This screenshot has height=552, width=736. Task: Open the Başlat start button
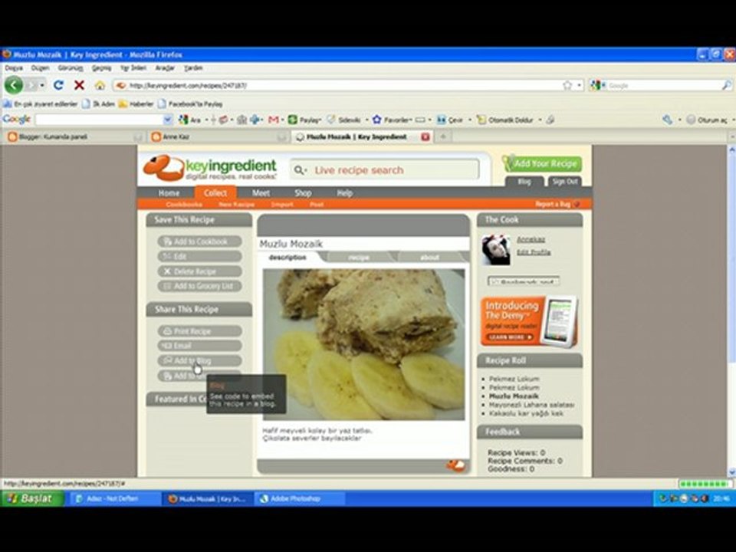click(x=32, y=498)
